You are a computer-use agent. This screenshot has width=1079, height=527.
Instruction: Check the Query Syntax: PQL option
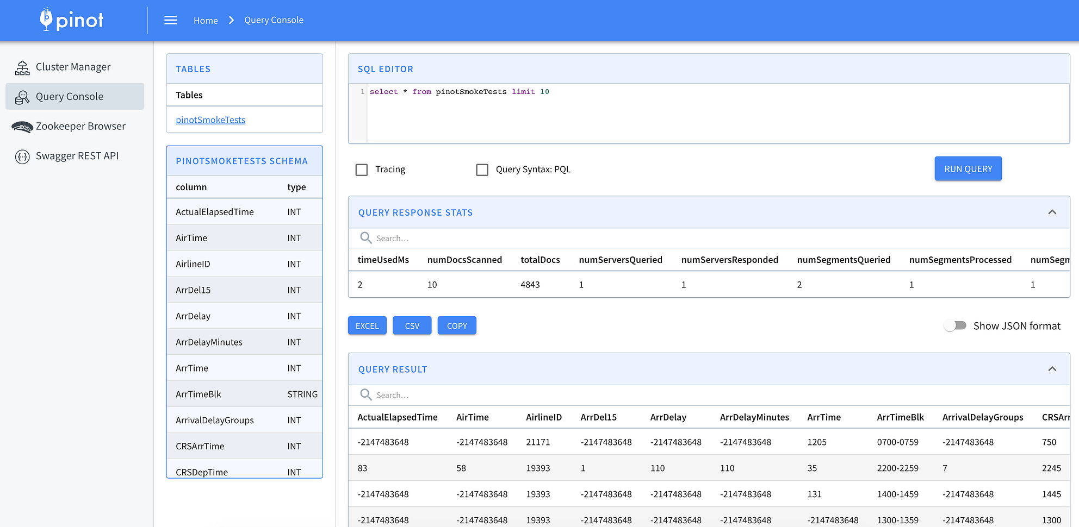[482, 170]
